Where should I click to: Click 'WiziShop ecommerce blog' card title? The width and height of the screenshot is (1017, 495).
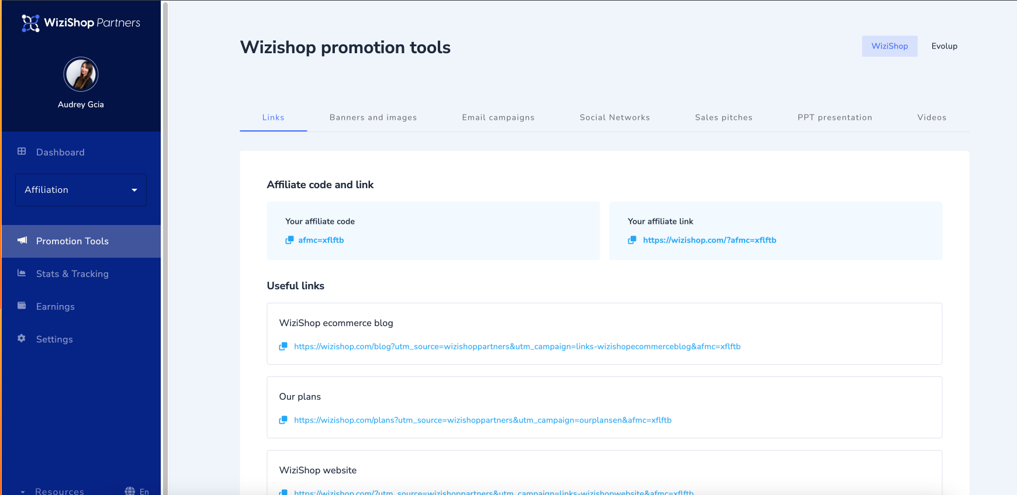[x=336, y=323]
